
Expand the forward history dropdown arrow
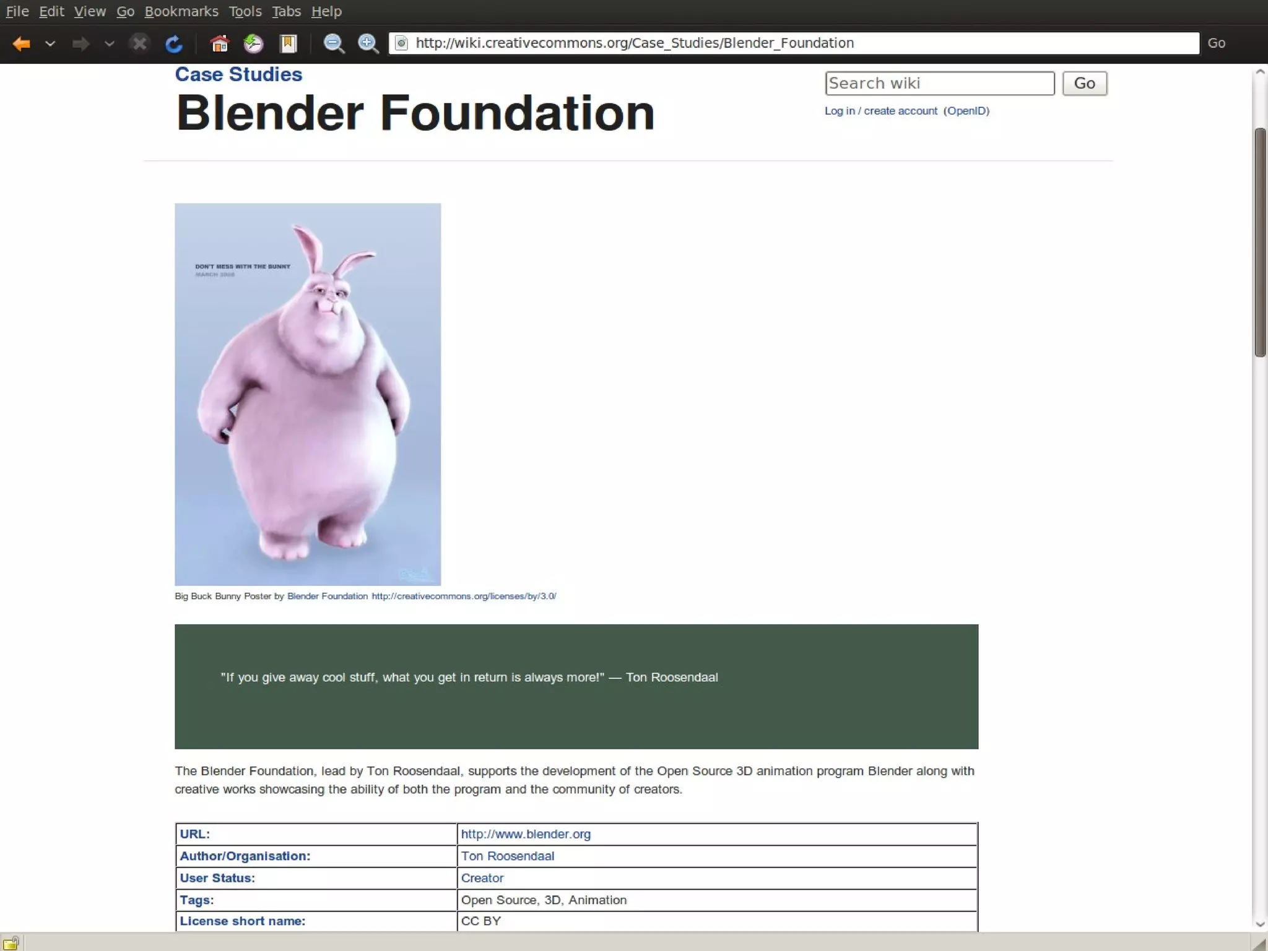(110, 43)
